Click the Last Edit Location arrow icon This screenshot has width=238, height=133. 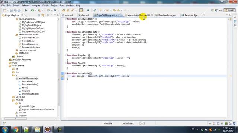point(114,10)
